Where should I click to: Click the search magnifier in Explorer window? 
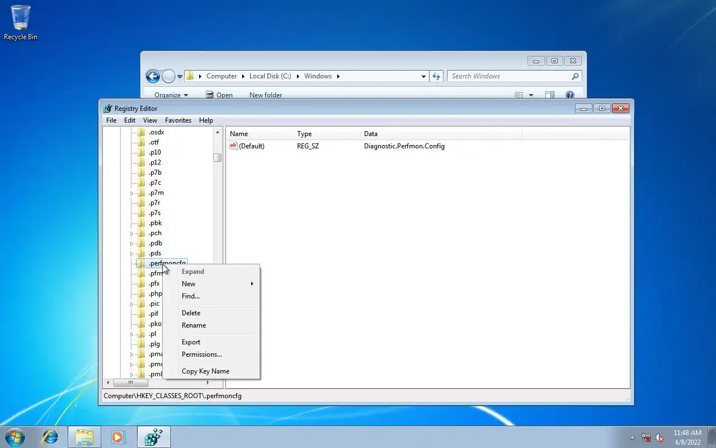575,76
